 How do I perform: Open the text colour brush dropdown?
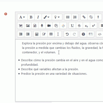click(47, 17)
